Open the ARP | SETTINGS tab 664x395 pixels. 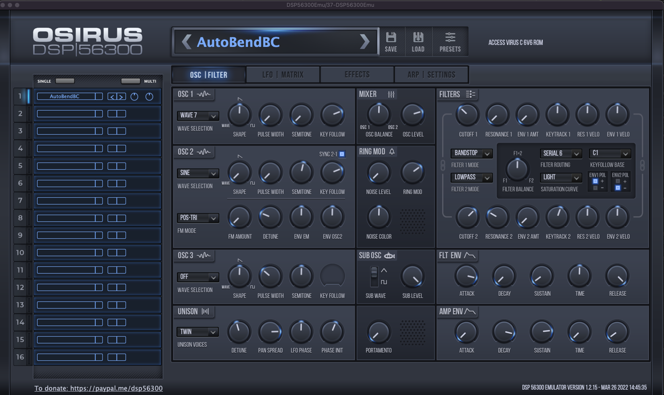coord(432,75)
